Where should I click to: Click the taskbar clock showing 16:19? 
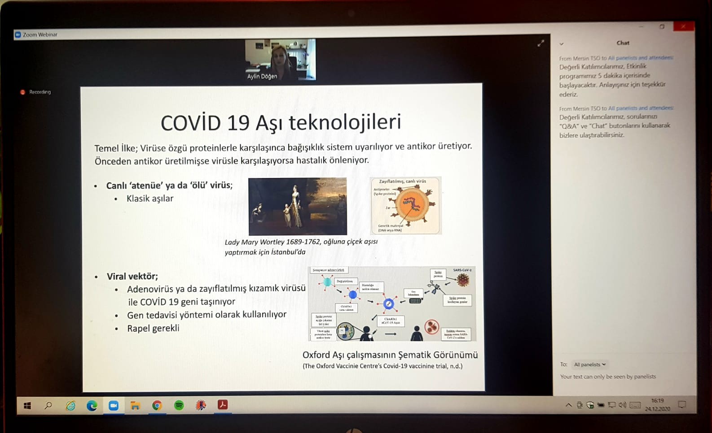point(657,405)
